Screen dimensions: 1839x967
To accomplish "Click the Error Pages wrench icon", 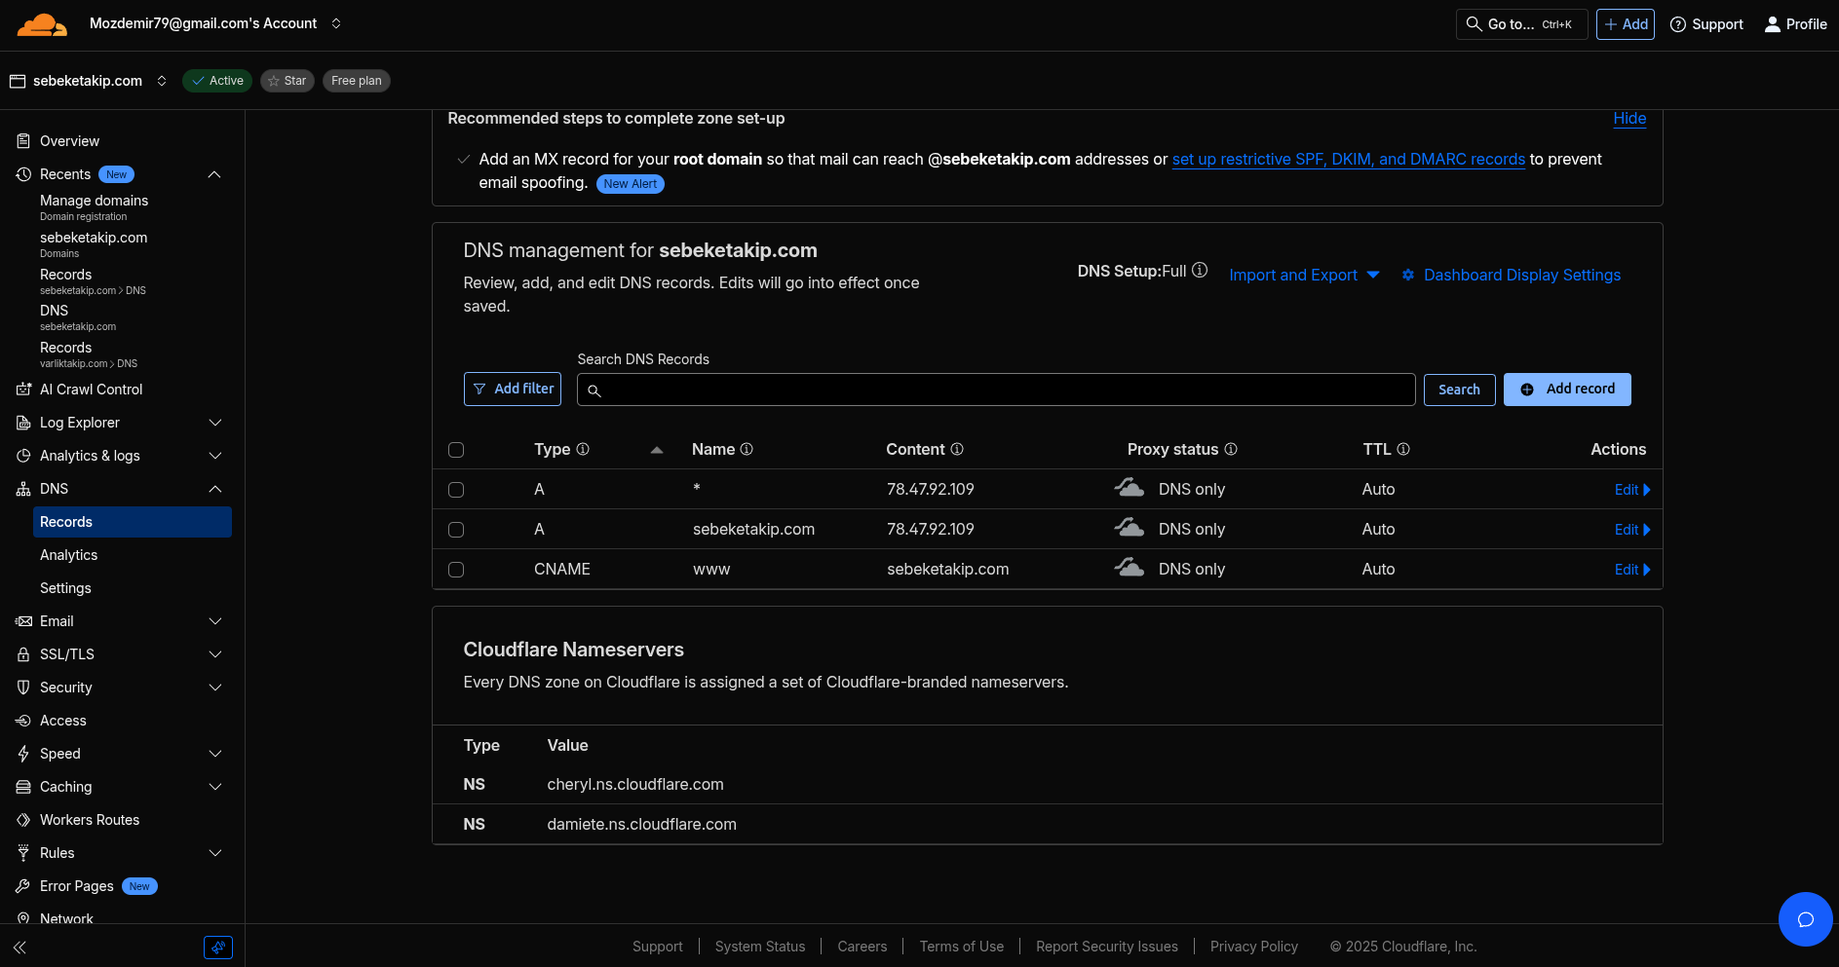I will [23, 886].
